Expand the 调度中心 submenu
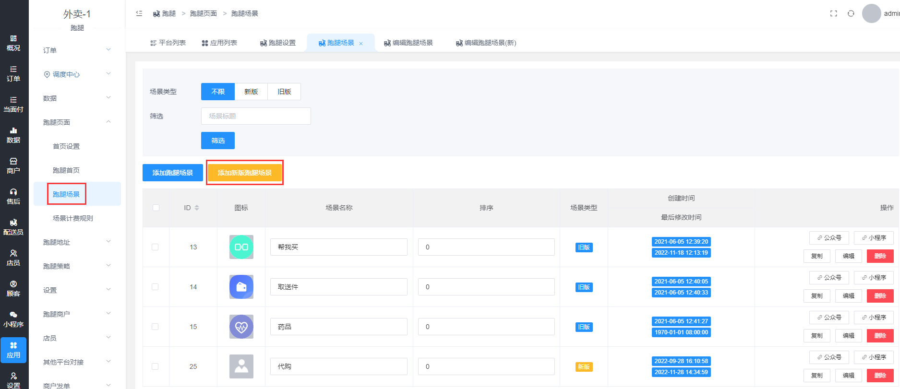This screenshot has height=389, width=900. point(77,74)
